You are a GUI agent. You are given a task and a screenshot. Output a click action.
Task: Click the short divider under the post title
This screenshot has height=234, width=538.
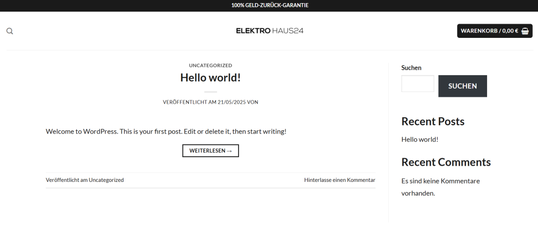pos(210,92)
